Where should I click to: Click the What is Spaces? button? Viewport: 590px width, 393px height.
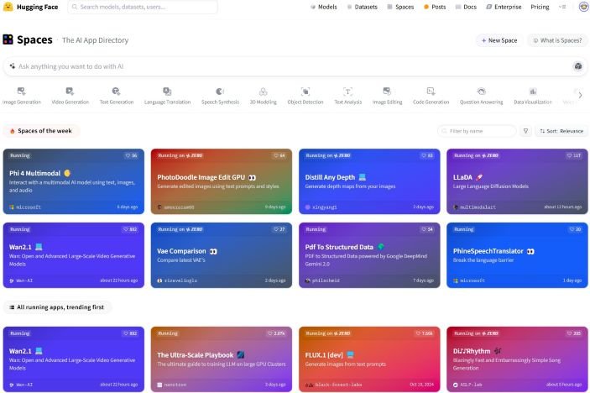[x=557, y=40]
